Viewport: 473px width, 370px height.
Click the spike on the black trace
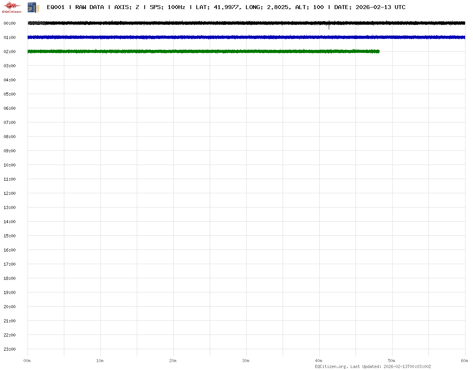pyautogui.click(x=329, y=26)
